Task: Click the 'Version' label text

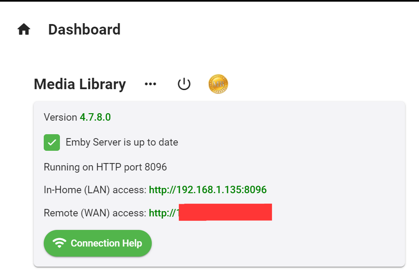Action: [x=60, y=117]
